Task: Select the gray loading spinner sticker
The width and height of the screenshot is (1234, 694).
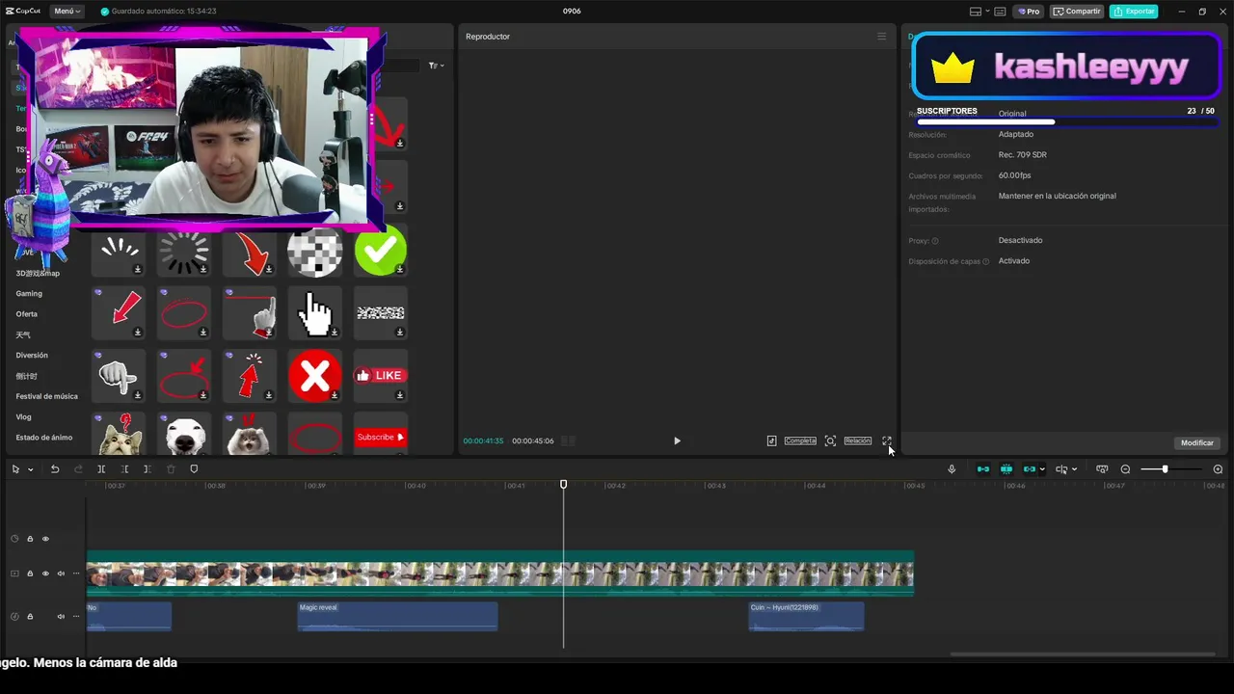Action: (x=184, y=252)
